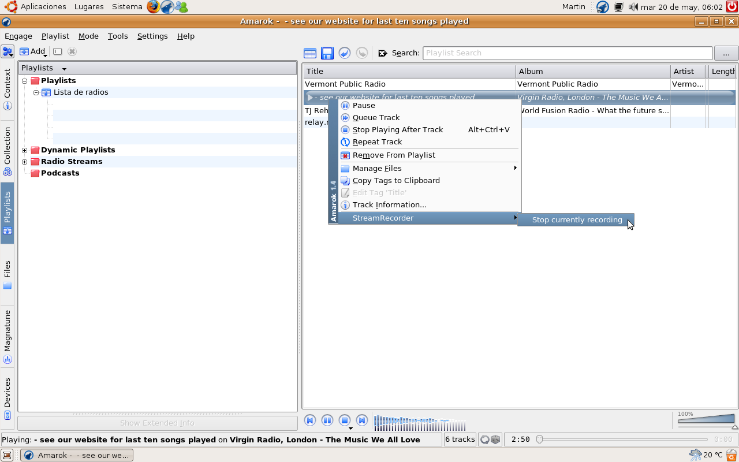Collapse the Playlists tree folder
739x462 pixels.
[25, 81]
